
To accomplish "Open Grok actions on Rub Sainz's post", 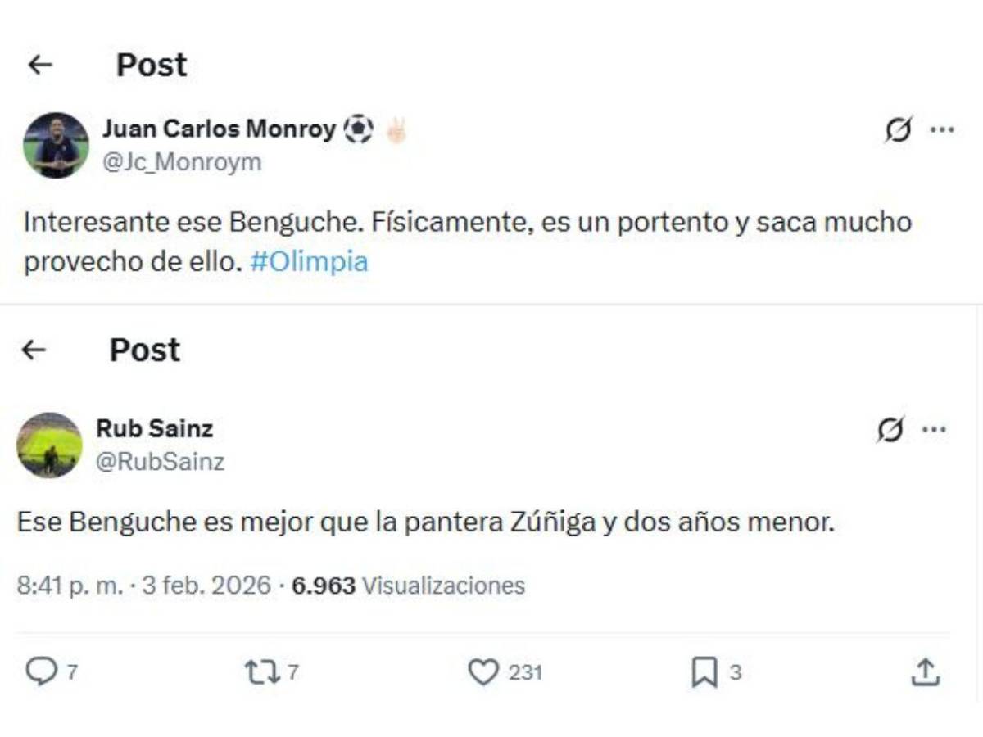I will [x=892, y=428].
